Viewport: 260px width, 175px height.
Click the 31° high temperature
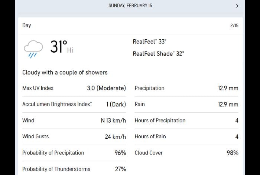pos(59,47)
